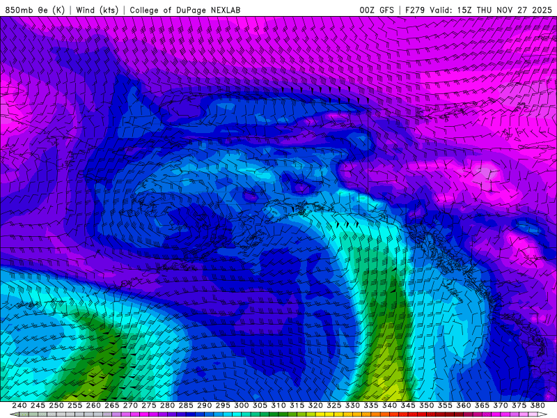This screenshot has width=557, height=418.
Task: Click the left arrow end of color bar
Action: [x=14, y=415]
